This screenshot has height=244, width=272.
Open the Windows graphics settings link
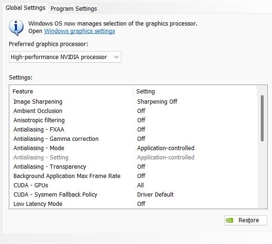point(80,31)
